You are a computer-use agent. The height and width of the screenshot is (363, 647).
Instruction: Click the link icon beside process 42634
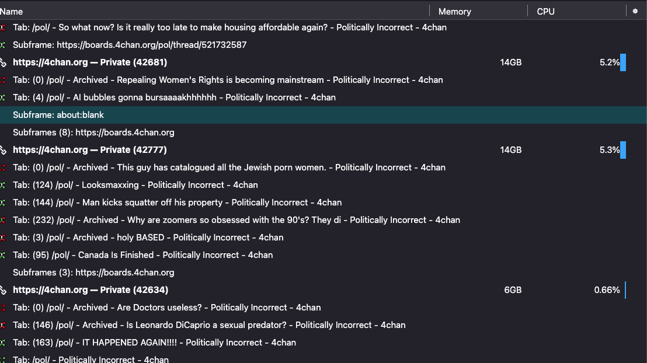coord(3,290)
